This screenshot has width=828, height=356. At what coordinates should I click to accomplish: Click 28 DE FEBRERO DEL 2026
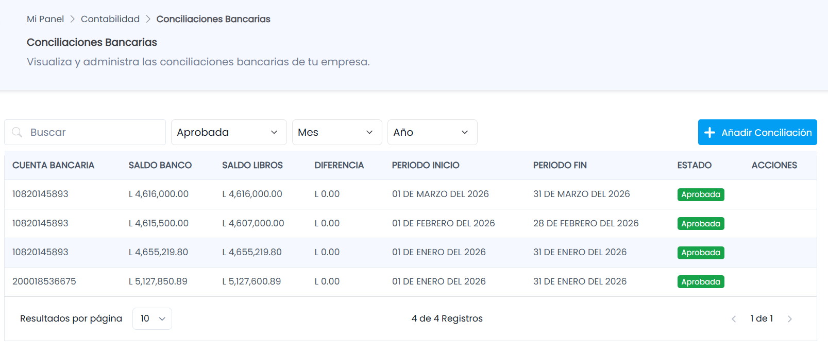point(586,223)
